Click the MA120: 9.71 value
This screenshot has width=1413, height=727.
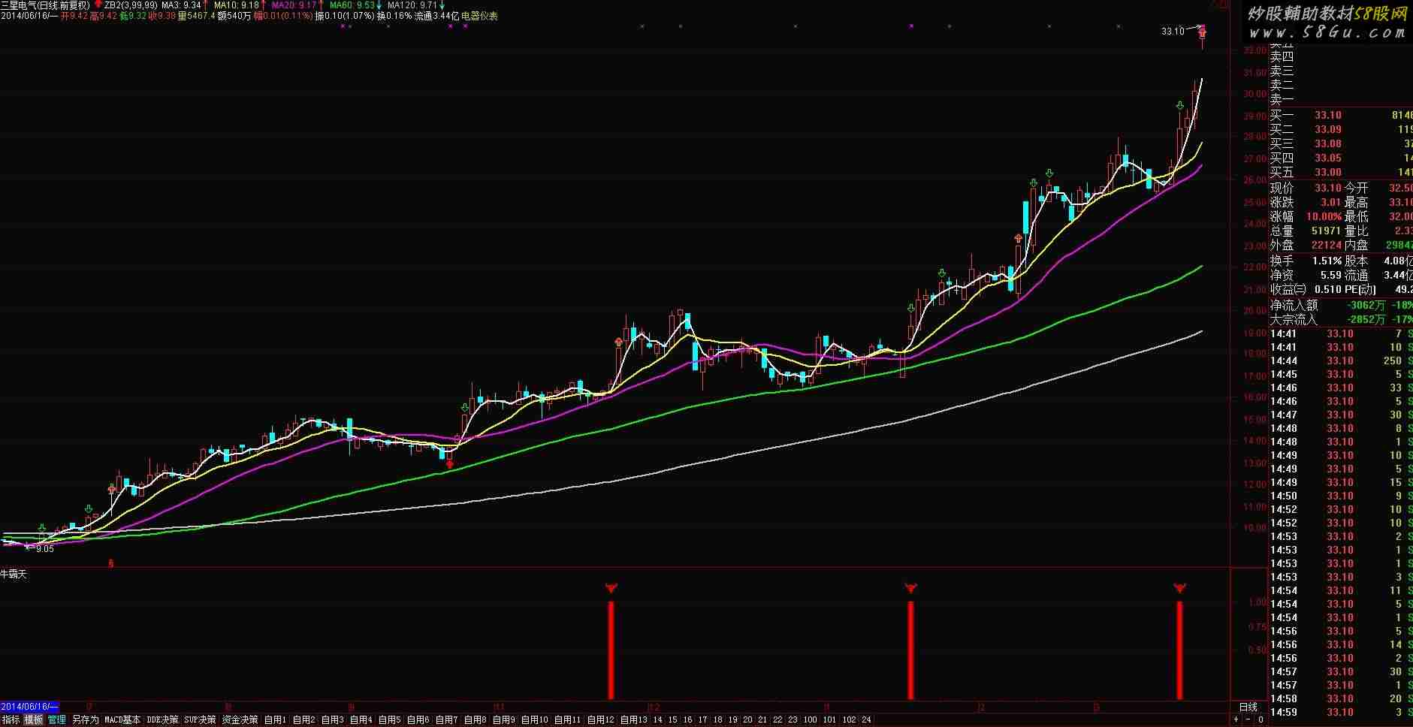(412, 5)
